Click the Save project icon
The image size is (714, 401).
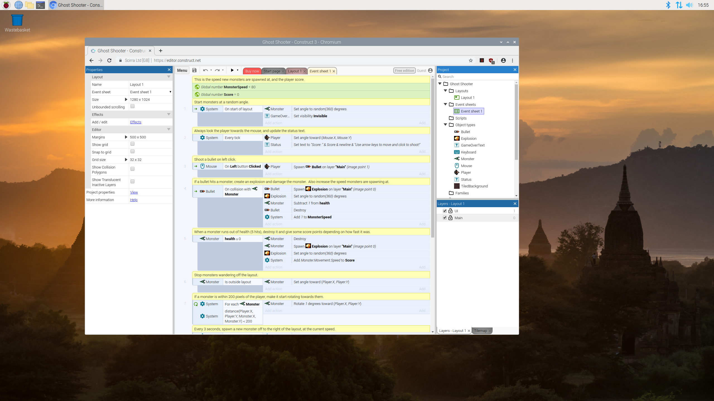click(194, 70)
